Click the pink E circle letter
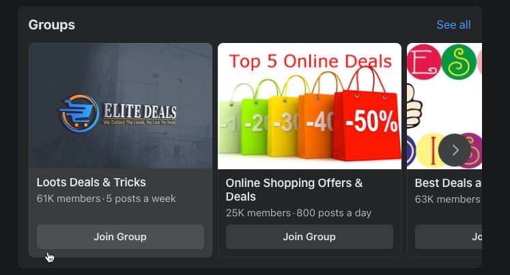 click(x=423, y=62)
